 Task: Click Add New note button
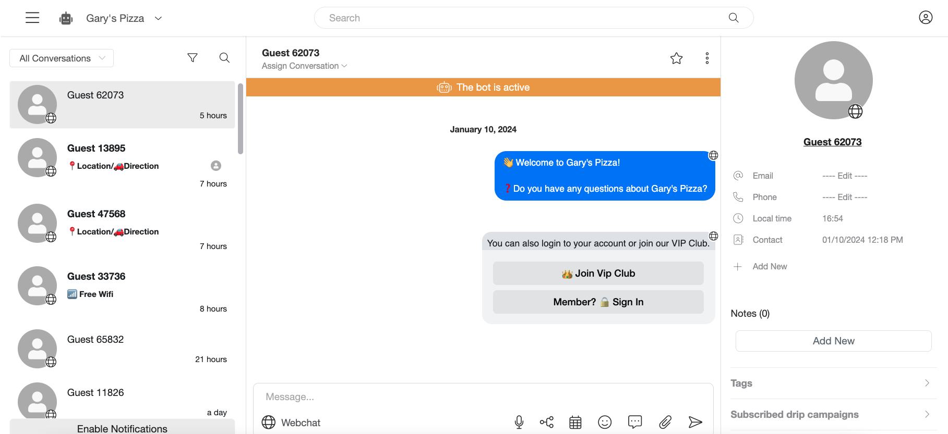point(833,341)
